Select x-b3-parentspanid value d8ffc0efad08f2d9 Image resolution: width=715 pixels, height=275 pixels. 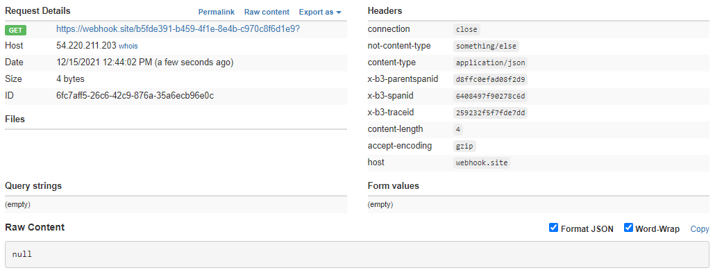(x=490, y=79)
